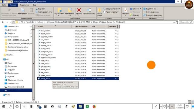Image resolution: width=194 pixels, height=109 pixels.
Task: Switch to the View (Вид) tab
Action: (34, 5)
